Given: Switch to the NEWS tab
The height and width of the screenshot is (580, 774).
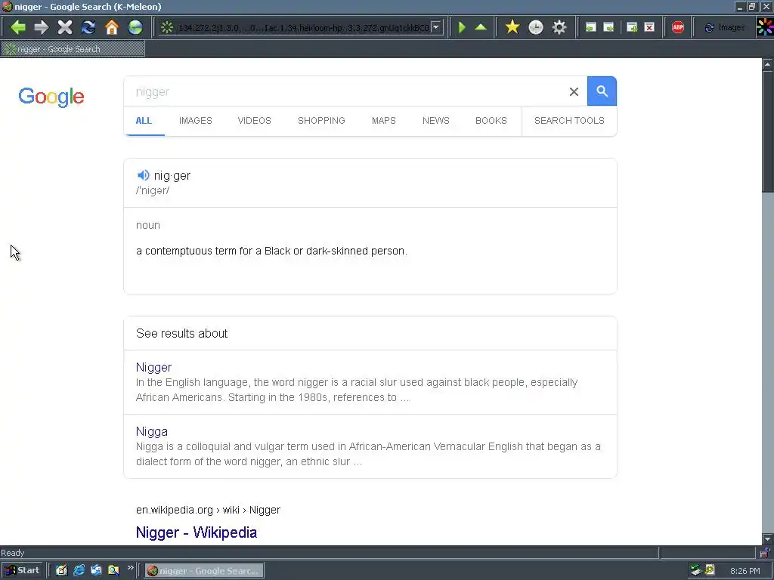Looking at the screenshot, I should [436, 120].
